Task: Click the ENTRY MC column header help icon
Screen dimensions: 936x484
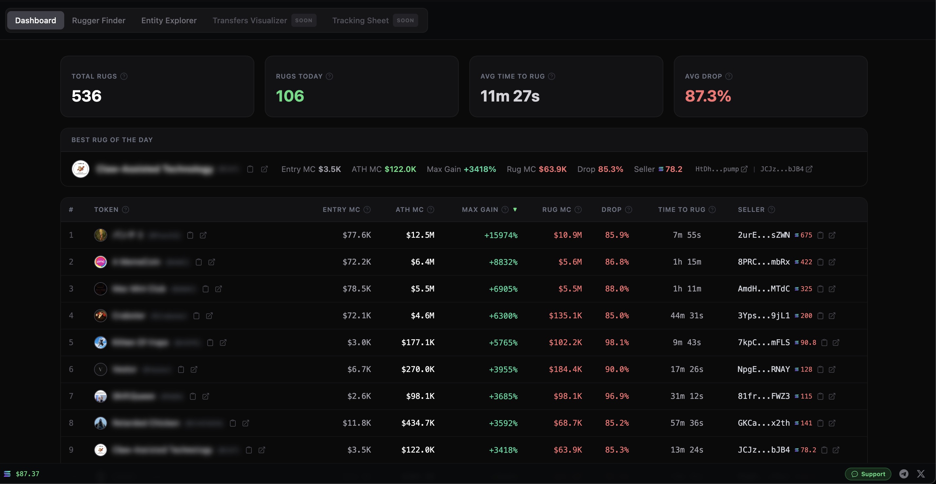Action: [367, 210]
